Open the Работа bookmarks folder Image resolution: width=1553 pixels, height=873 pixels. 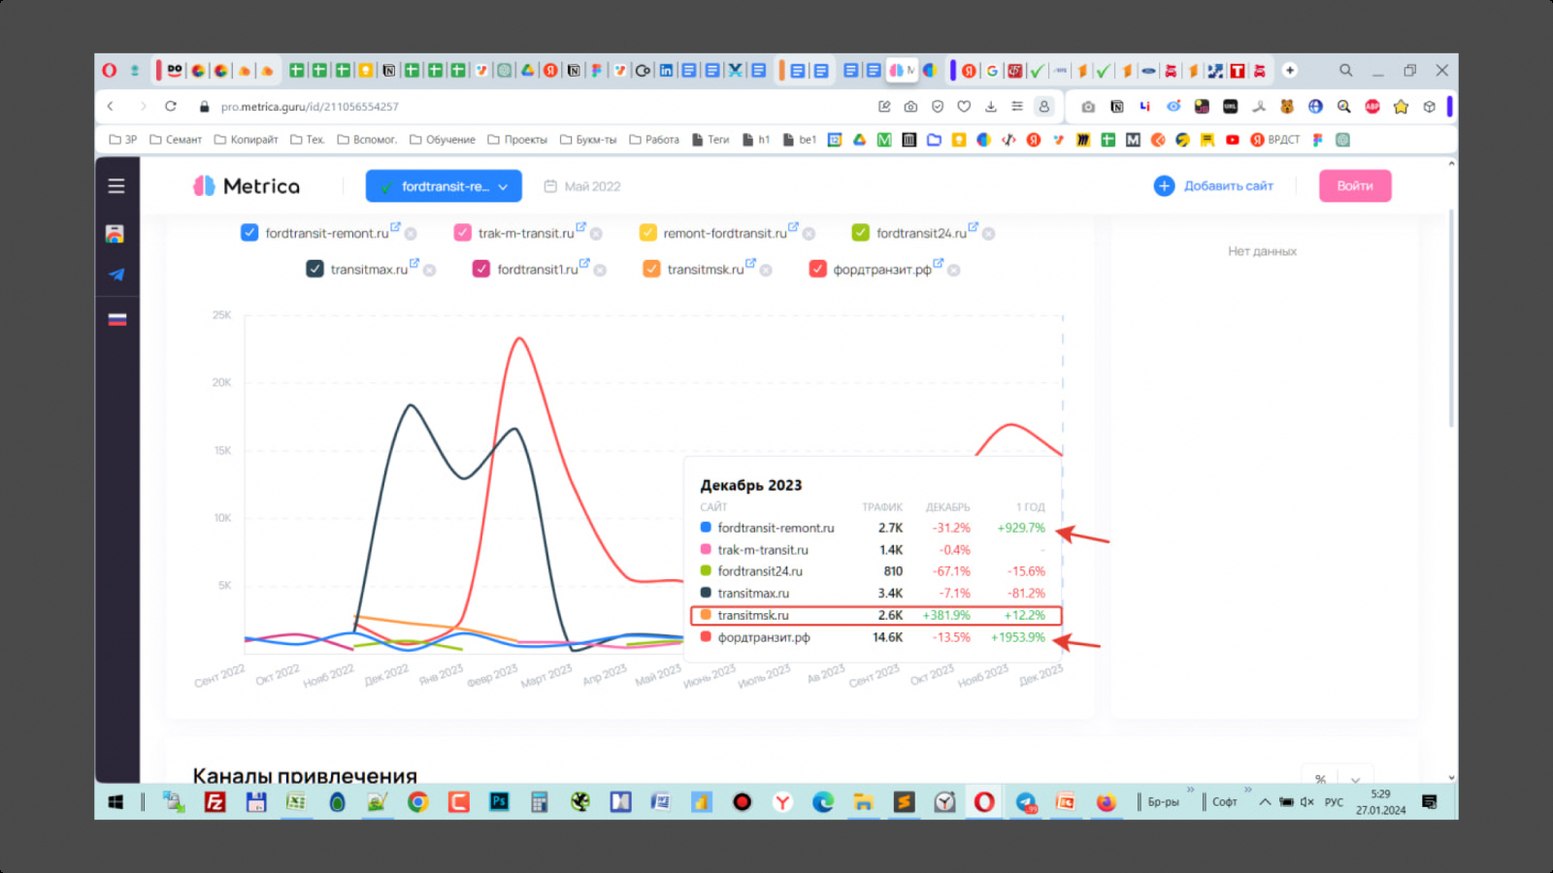point(654,140)
